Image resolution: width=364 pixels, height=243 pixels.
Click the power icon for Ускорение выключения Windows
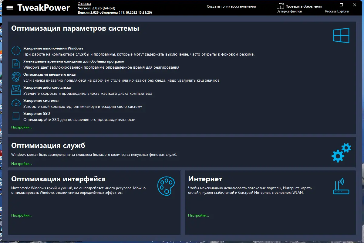[16, 51]
